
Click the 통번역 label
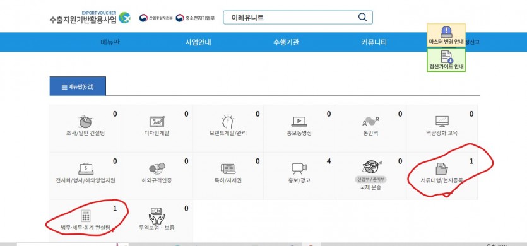tap(370, 133)
